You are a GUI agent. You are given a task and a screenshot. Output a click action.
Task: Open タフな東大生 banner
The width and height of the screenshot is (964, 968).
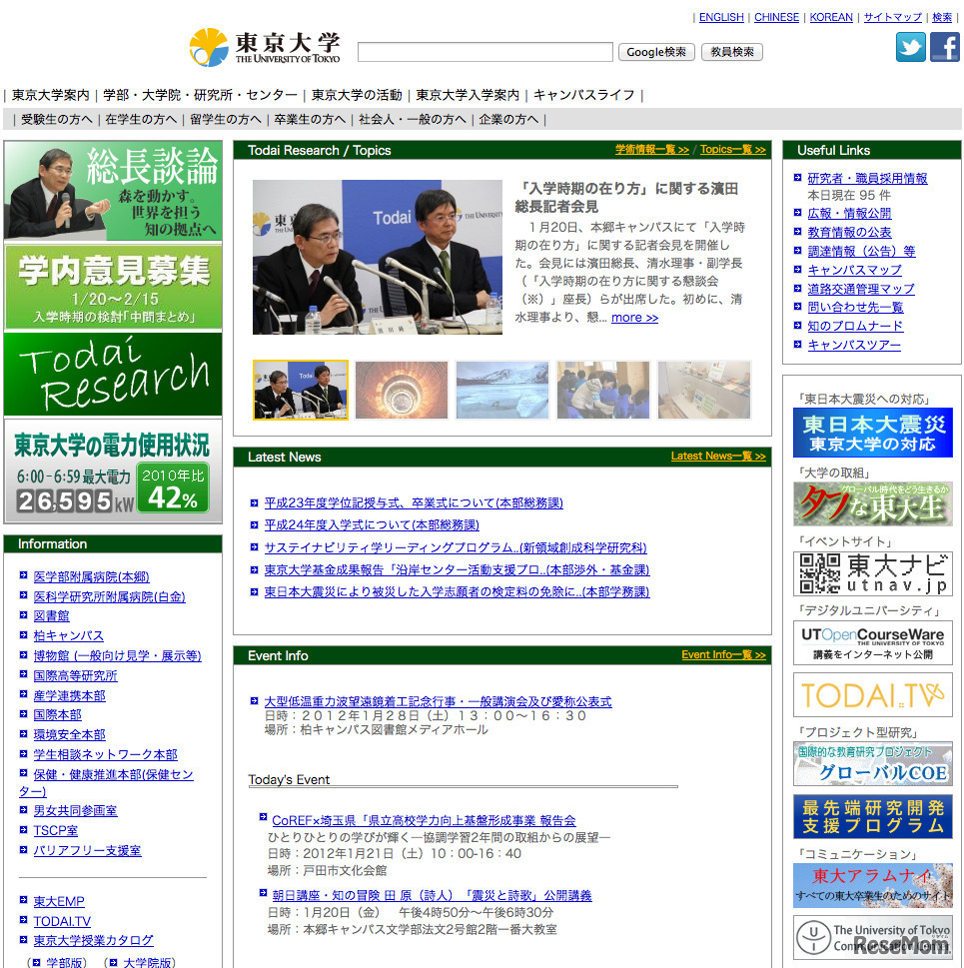click(x=873, y=504)
